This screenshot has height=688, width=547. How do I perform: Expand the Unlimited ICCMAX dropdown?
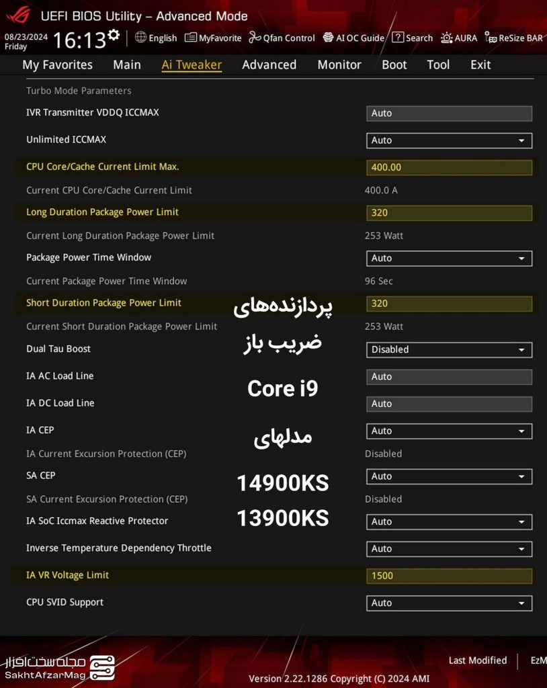(x=449, y=140)
